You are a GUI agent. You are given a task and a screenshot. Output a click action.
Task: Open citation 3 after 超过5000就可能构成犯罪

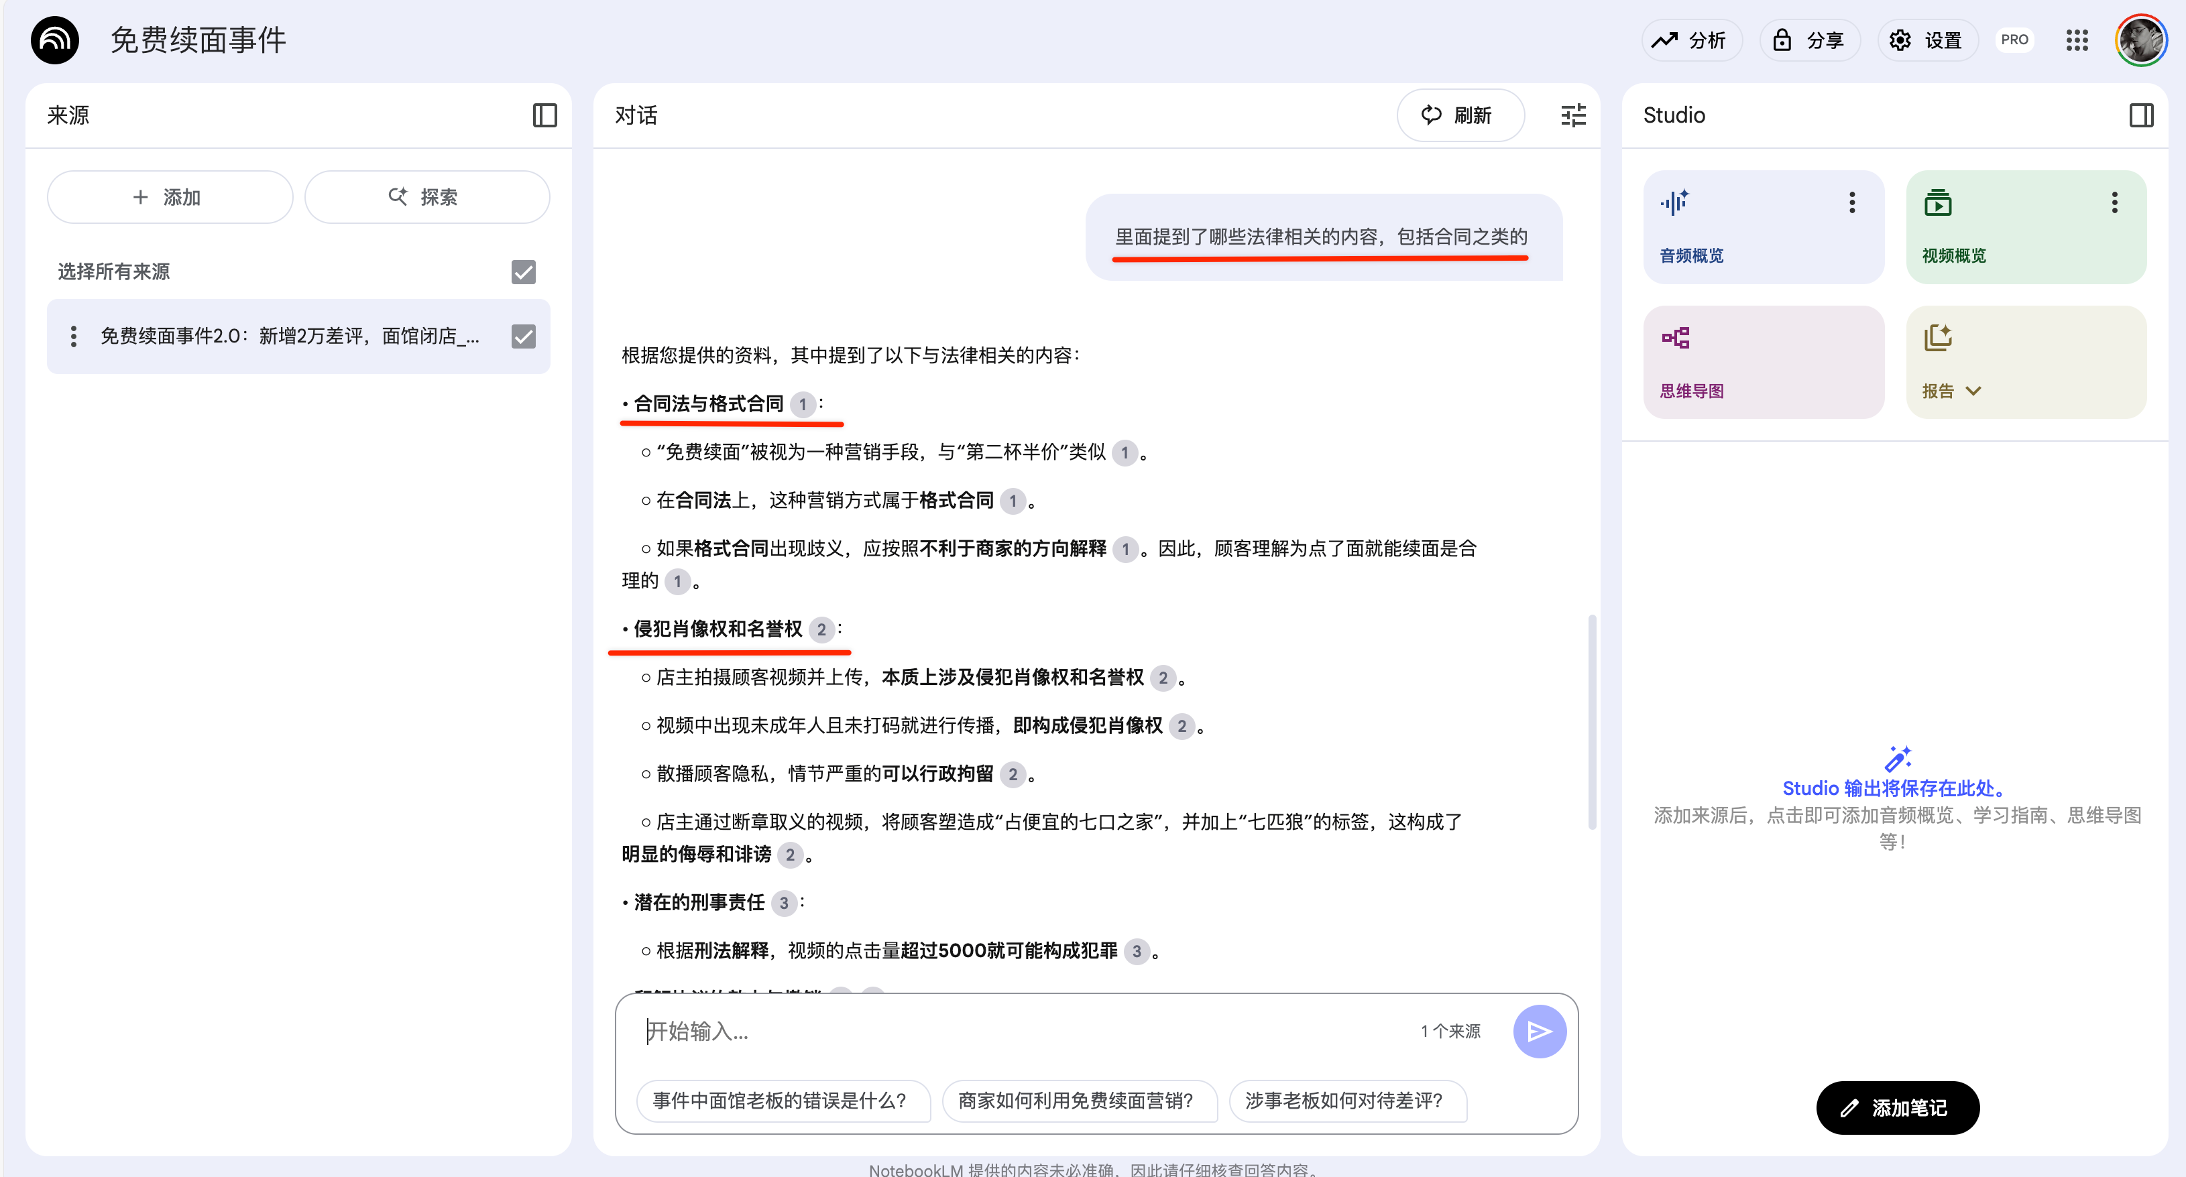tap(1137, 951)
